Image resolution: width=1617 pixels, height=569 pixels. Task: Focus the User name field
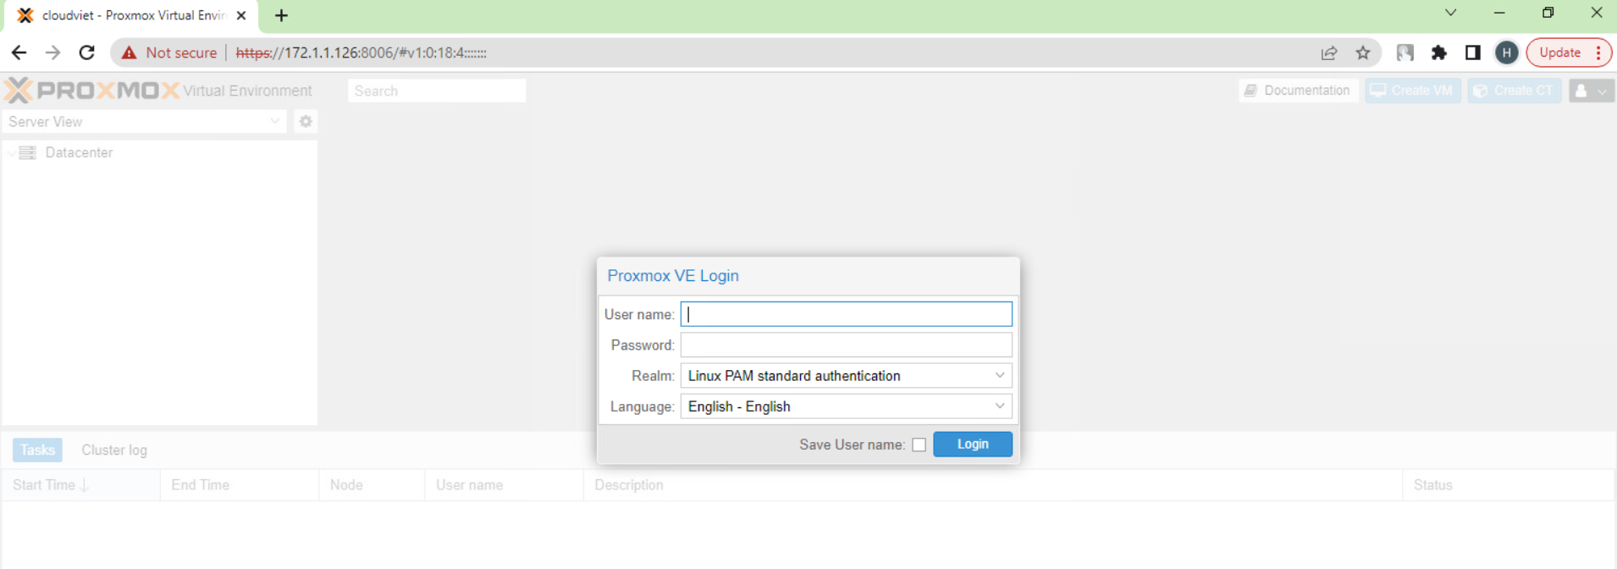pyautogui.click(x=847, y=314)
